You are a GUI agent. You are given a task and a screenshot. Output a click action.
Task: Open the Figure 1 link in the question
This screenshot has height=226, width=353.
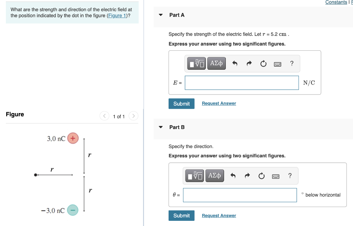click(x=116, y=16)
